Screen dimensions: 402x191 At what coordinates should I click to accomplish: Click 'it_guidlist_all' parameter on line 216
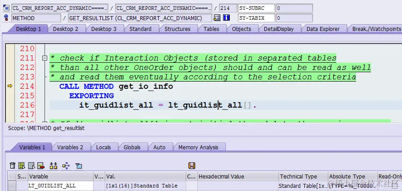116,105
